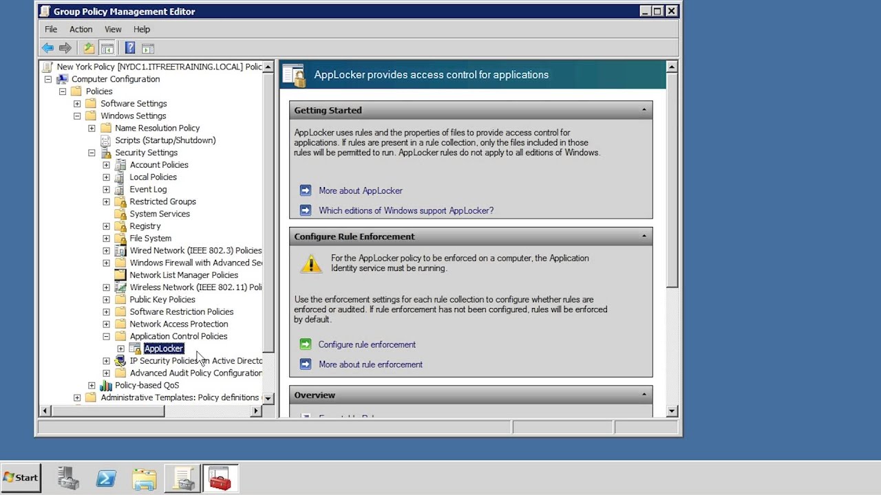The width and height of the screenshot is (881, 495).
Task: Select the New York Policy root node
Action: point(159,67)
